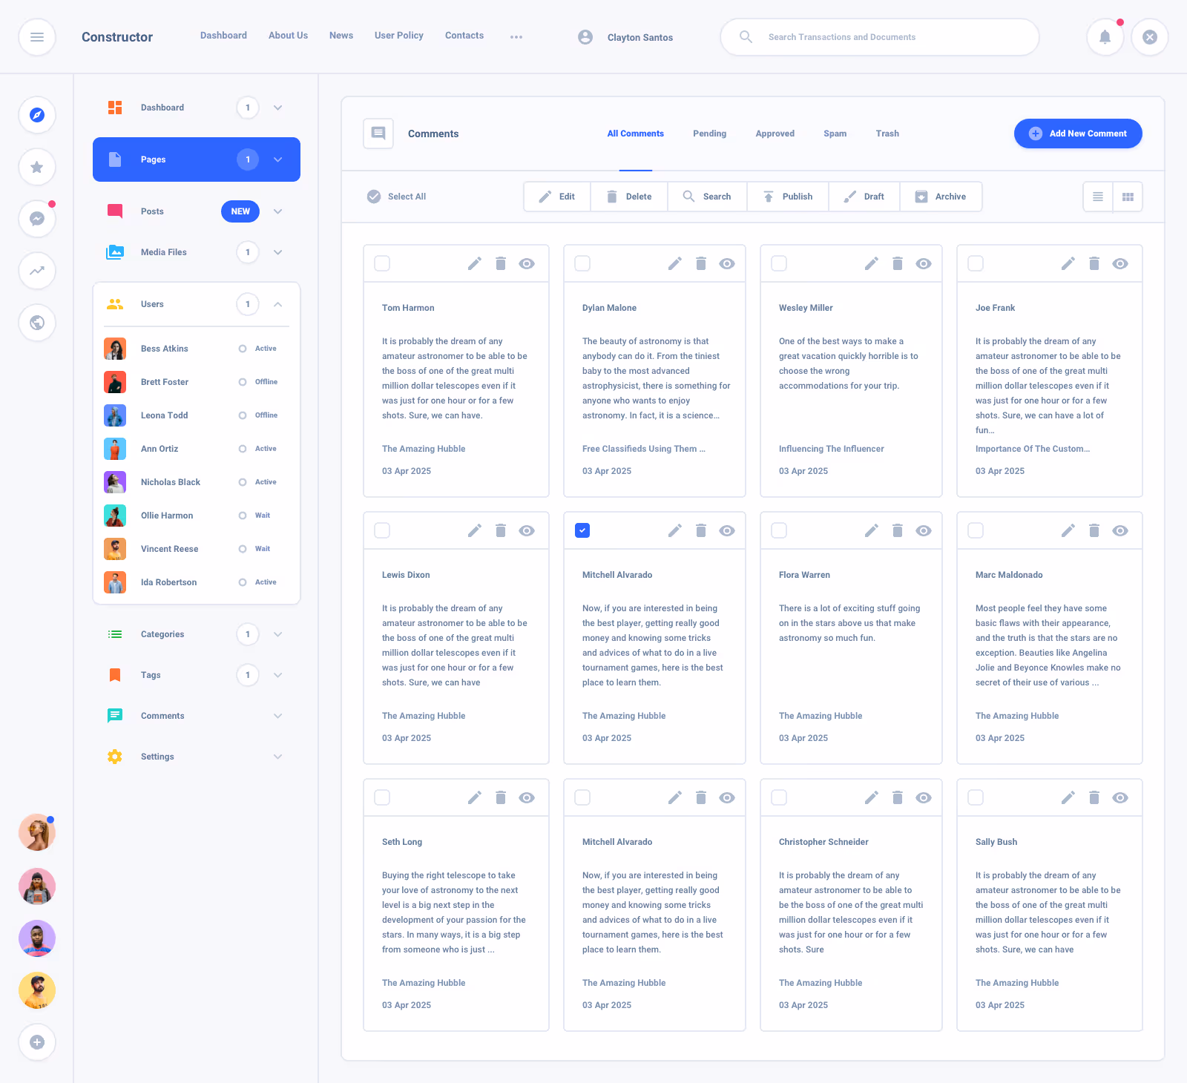Viewport: 1187px width, 1083px height.
Task: Toggle visibility eye on Seth Long's comment
Action: point(527,797)
